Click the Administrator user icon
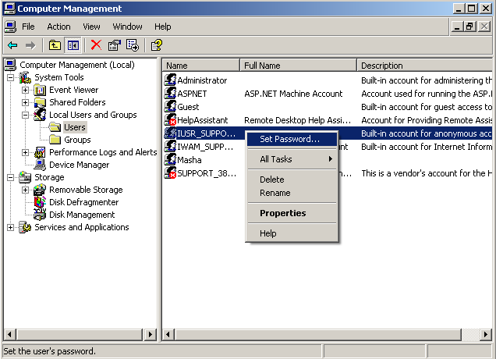 (170, 80)
